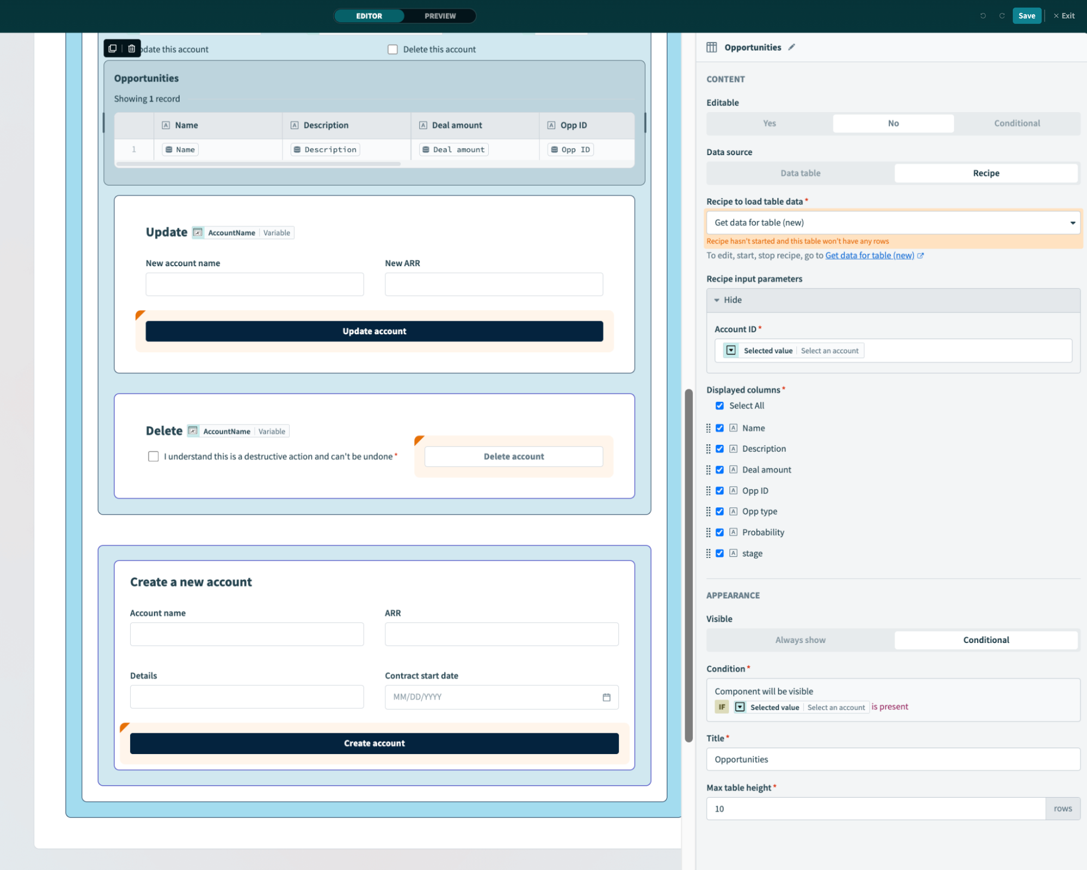
Task: Click the Save button
Action: pyautogui.click(x=1026, y=16)
